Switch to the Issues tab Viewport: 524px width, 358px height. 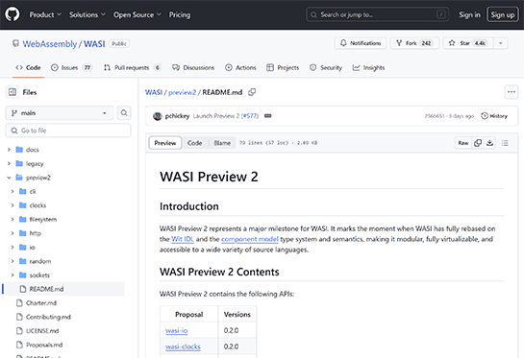71,67
